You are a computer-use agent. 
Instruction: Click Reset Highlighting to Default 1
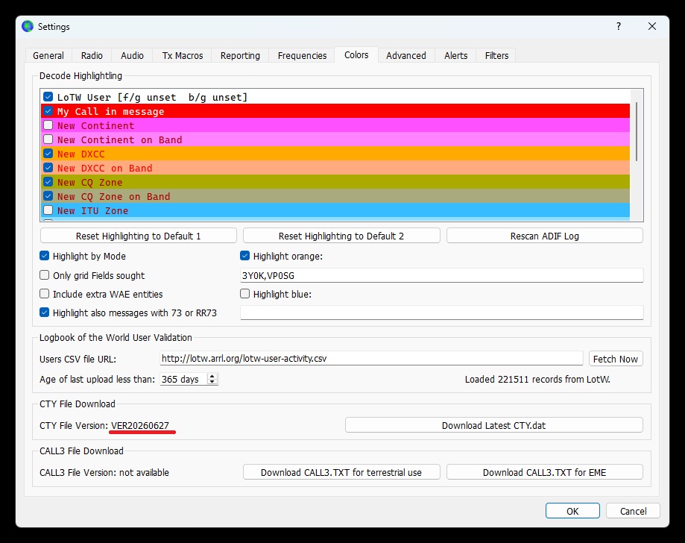[x=139, y=236]
